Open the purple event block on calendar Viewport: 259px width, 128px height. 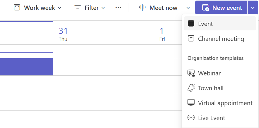[x=26, y=67]
